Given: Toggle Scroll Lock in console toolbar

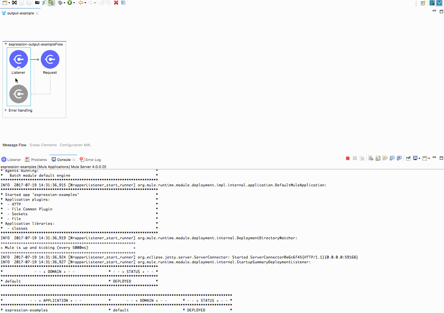Looking at the screenshot, I should tap(378, 158).
